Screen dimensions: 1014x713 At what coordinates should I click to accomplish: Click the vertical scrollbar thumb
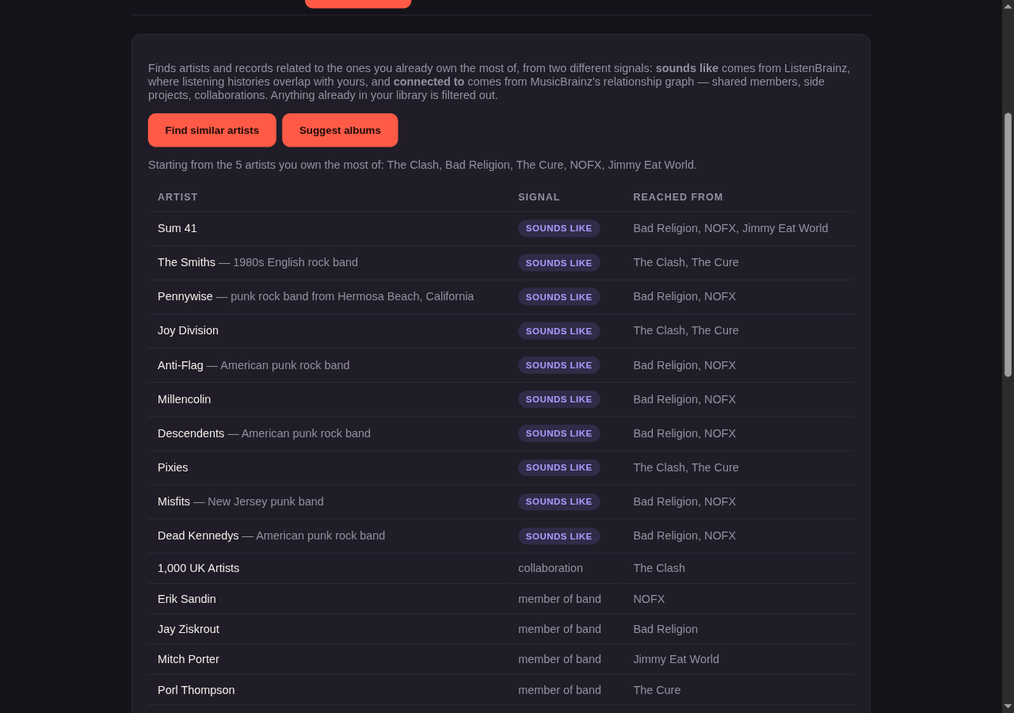1008,244
